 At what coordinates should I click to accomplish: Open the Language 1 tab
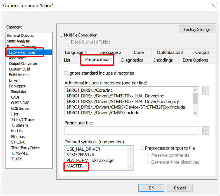click(76, 52)
